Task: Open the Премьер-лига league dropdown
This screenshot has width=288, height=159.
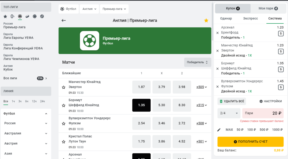Action: (114, 9)
